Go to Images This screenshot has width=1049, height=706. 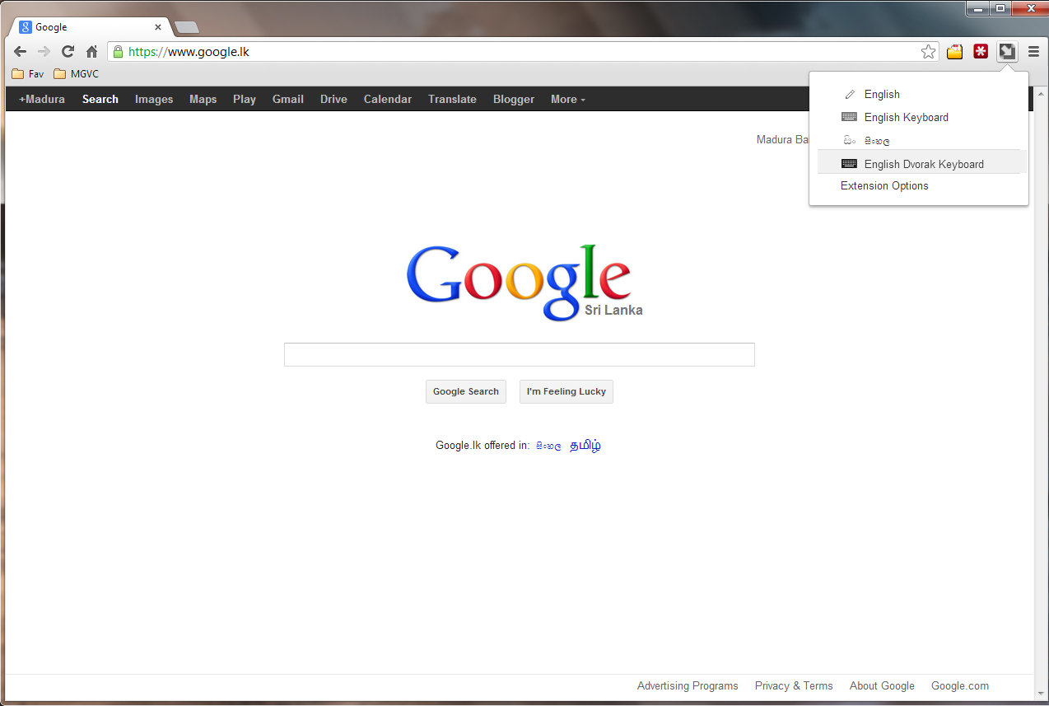pos(154,99)
